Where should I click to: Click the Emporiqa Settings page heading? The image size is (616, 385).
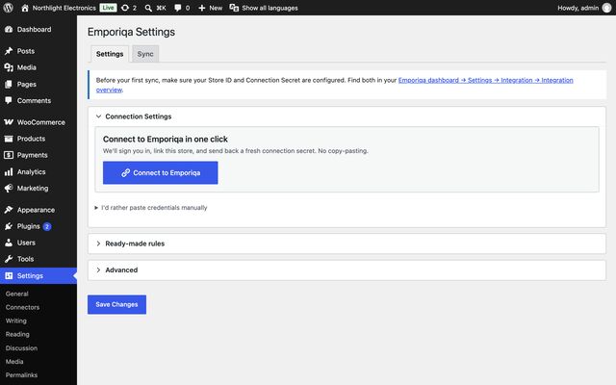pos(131,32)
